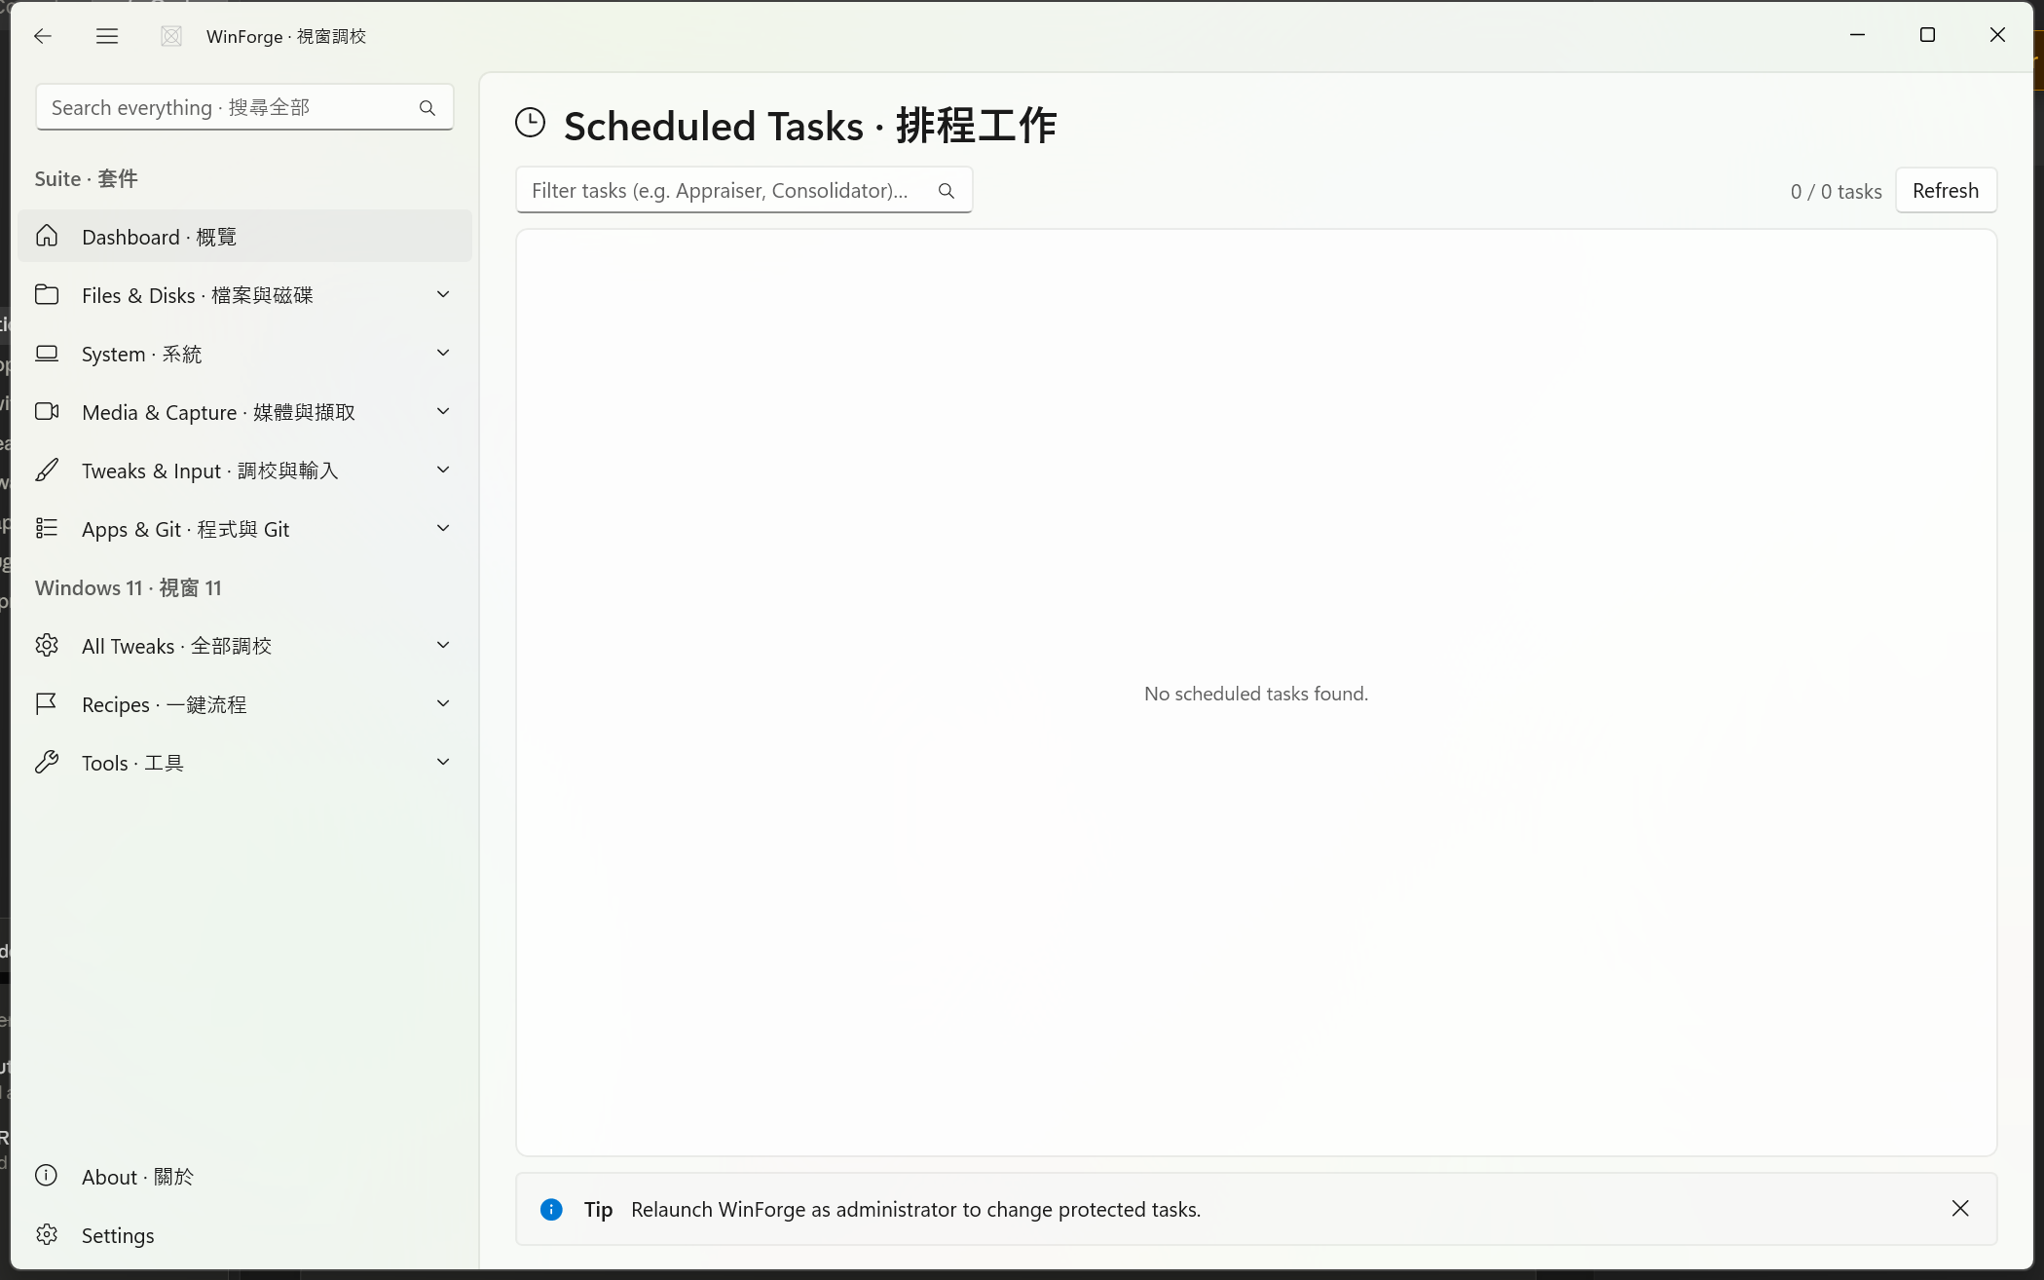Image resolution: width=2044 pixels, height=1280 pixels.
Task: Click the Tweaks & Input pen icon
Action: (47, 470)
